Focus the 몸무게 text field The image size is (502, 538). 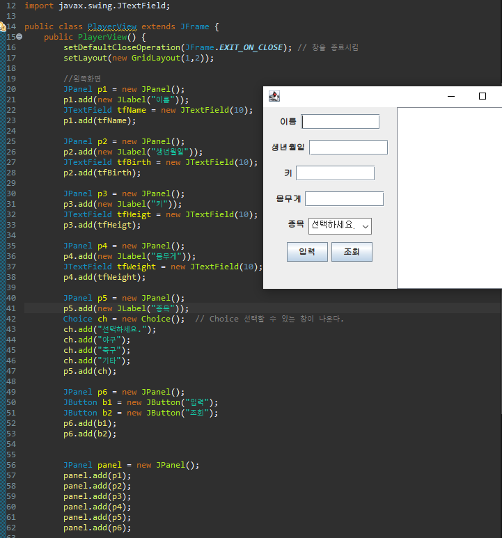(344, 198)
